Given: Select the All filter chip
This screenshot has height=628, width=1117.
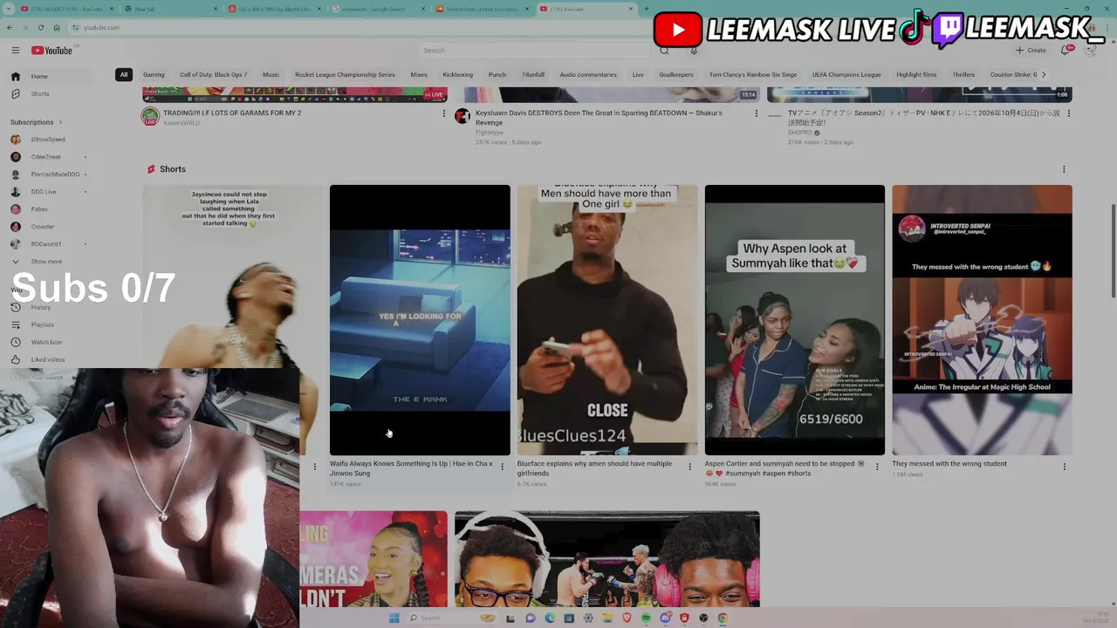Looking at the screenshot, I should (x=124, y=75).
